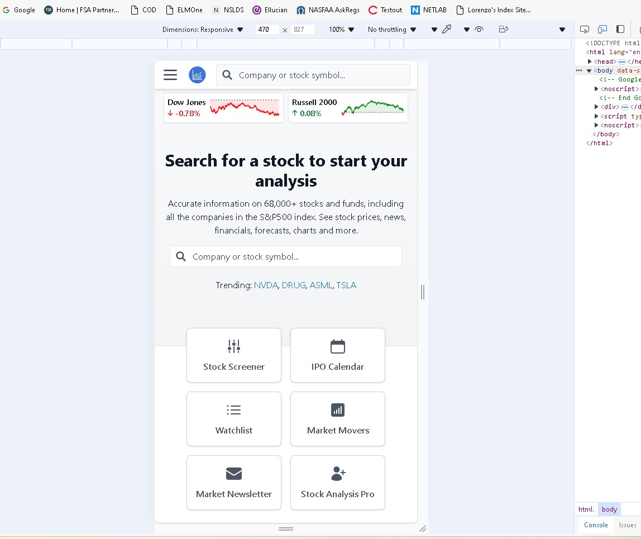This screenshot has height=539, width=641.
Task: Click the eyedropper icon in device toolbar
Action: pos(447,30)
